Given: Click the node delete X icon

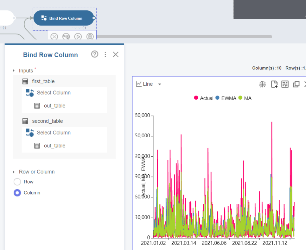Looking at the screenshot, I should [x=54, y=36].
